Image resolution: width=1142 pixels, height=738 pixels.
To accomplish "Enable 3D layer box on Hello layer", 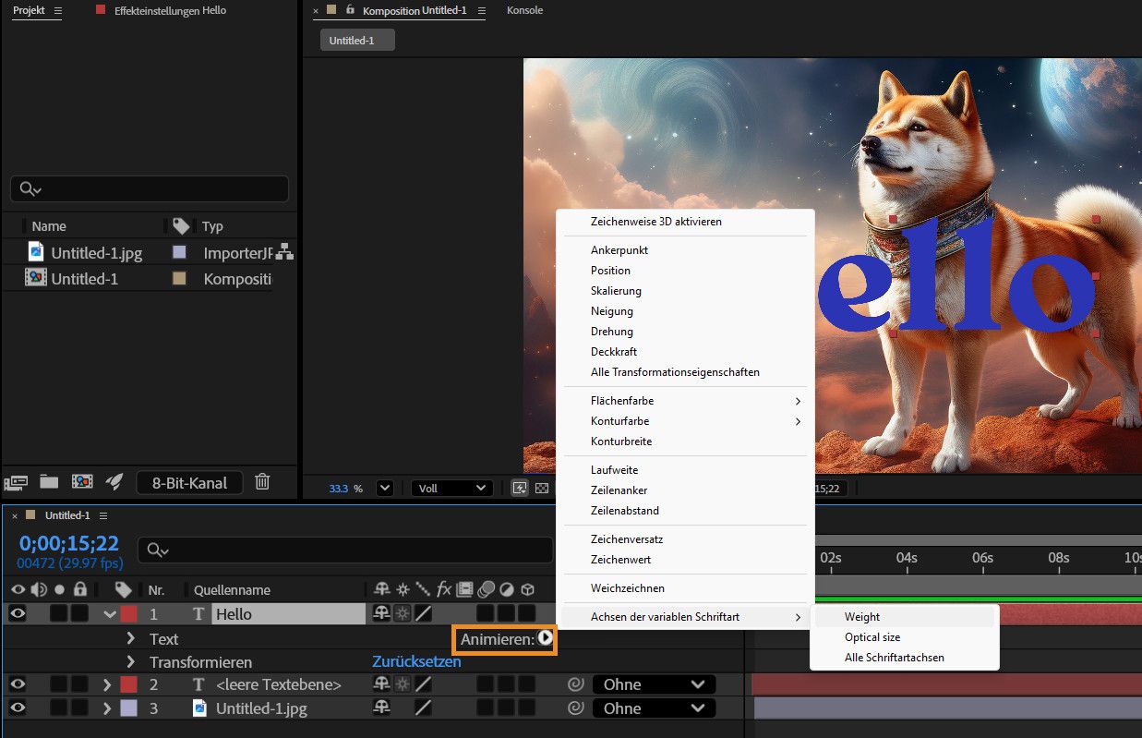I will (527, 613).
